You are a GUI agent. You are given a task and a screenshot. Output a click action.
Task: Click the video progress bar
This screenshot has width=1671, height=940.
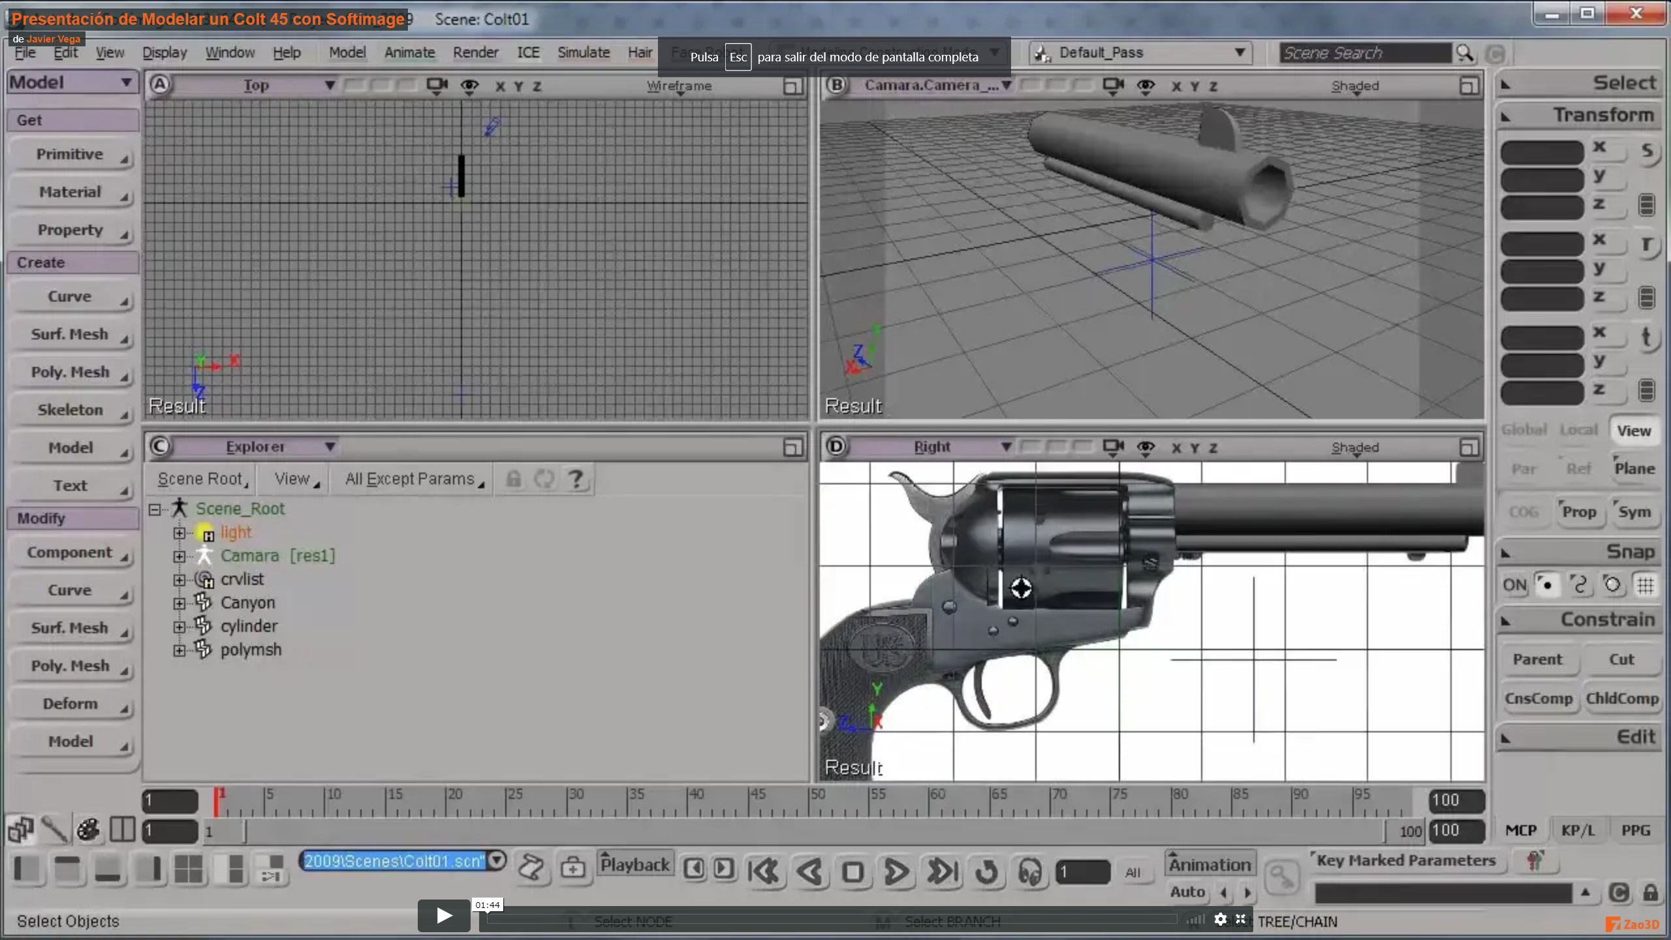click(833, 919)
